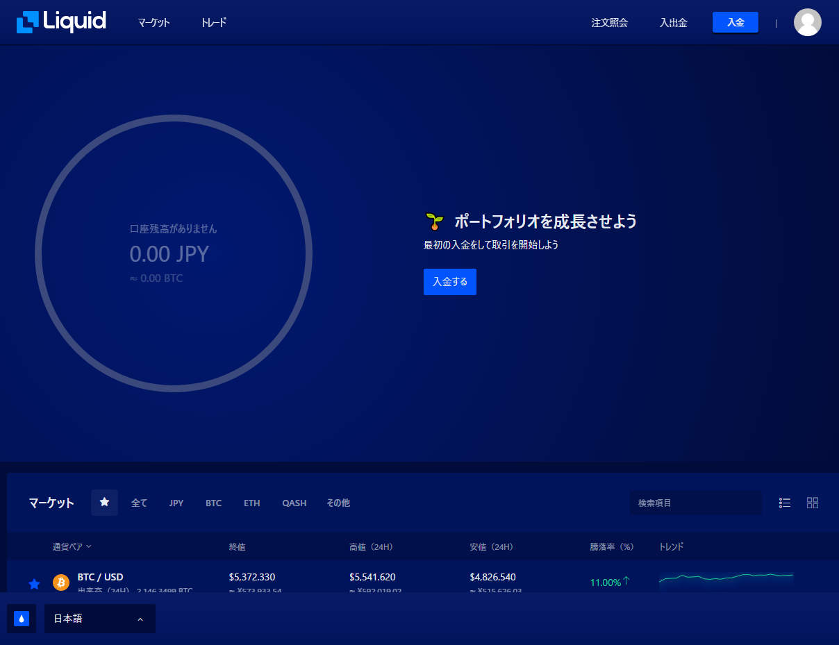Viewport: 839px width, 645px height.
Task: Sort by 通貨ペア column header
Action: [72, 546]
